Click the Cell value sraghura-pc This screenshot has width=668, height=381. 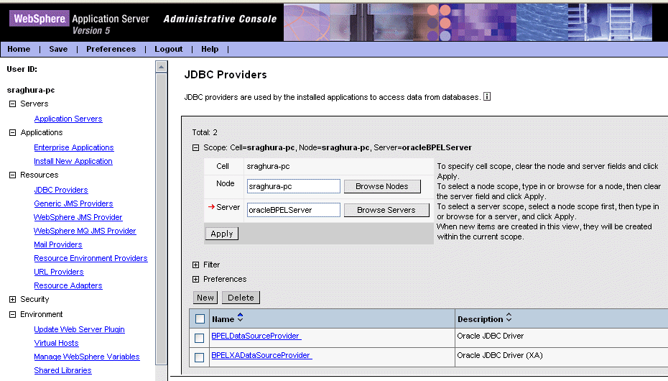[x=268, y=166]
